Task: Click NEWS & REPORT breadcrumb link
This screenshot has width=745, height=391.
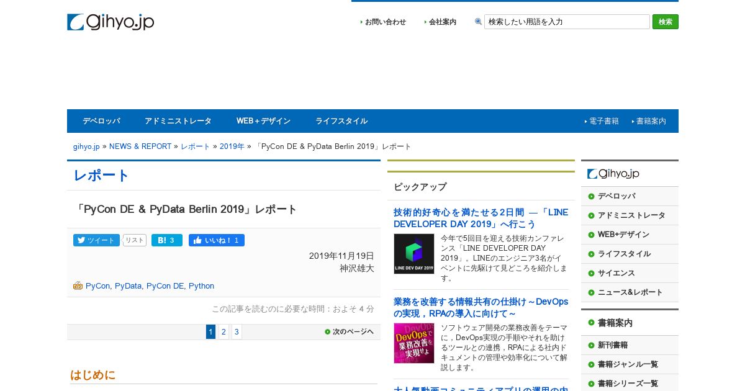Action: tap(140, 146)
